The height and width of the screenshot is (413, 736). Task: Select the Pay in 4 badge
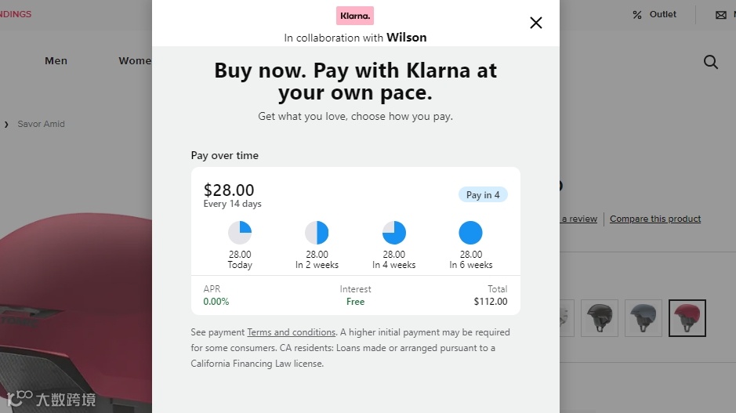click(x=483, y=195)
